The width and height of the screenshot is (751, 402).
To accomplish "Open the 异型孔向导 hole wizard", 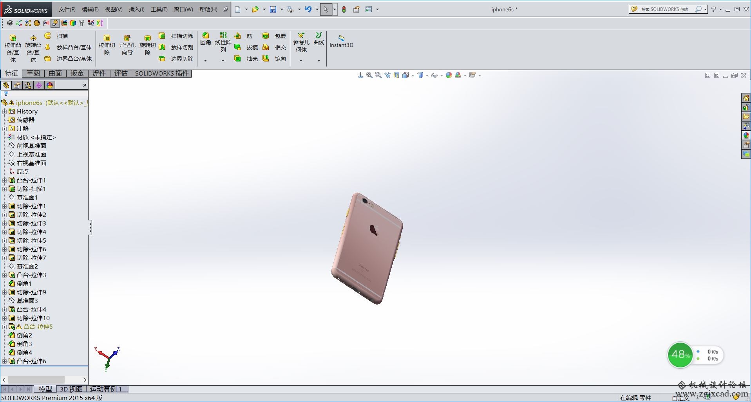I will click(127, 45).
